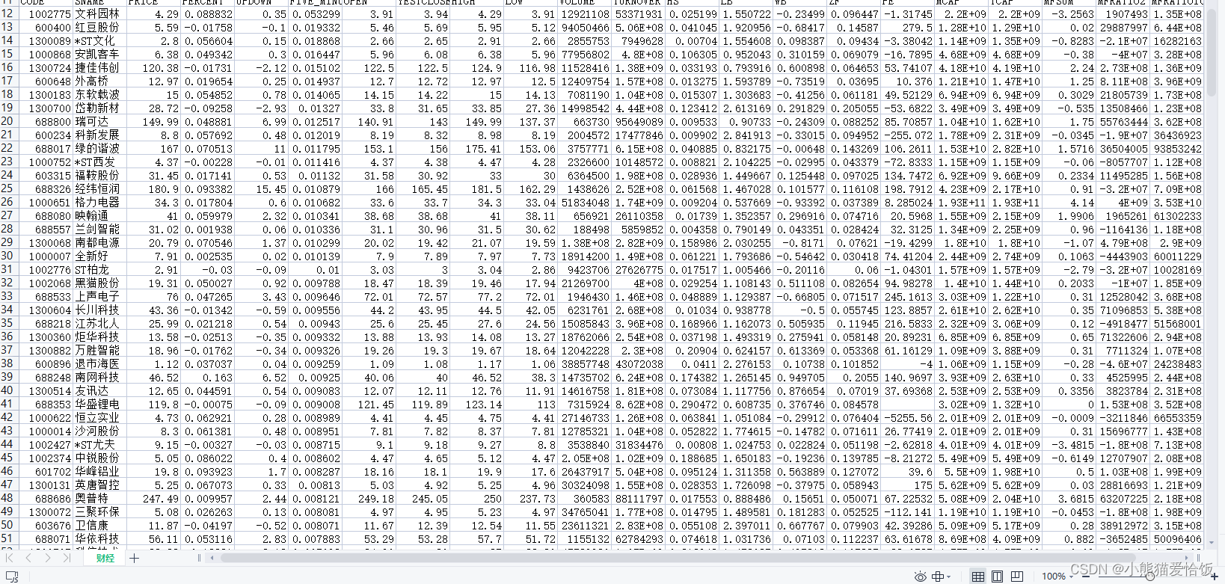This screenshot has width=1225, height=584.
Task: Select cell containing 恒立实业
Action: [99, 417]
